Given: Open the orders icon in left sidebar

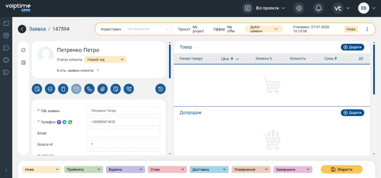Looking at the screenshot, I should (6, 23).
